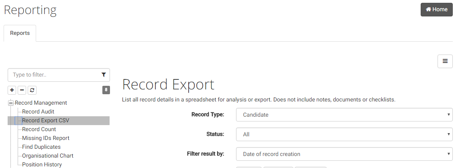Click the report count badge 8
Image resolution: width=456 pixels, height=168 pixels.
click(106, 90)
